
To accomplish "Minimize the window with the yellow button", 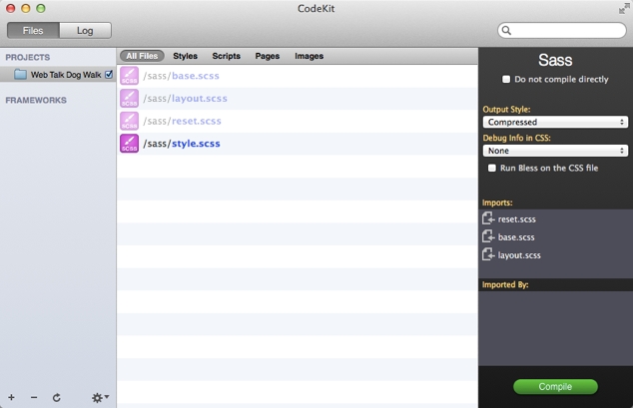I will [x=25, y=8].
